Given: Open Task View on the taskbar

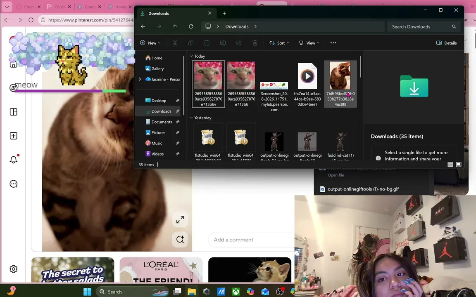Looking at the screenshot, I should pyautogui.click(x=177, y=292).
